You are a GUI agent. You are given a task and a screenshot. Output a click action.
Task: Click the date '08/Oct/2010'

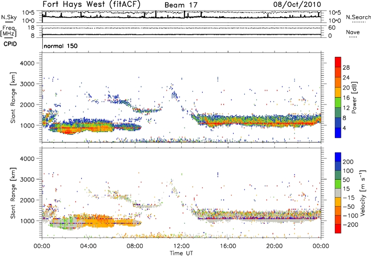[297, 5]
